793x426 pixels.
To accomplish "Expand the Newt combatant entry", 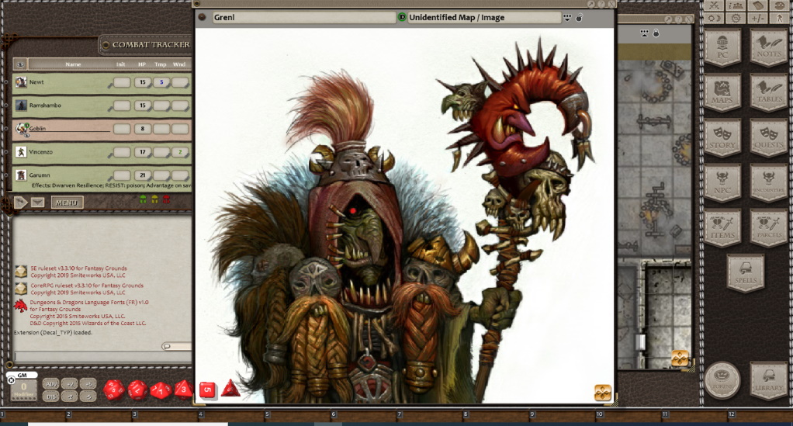I will (5, 82).
